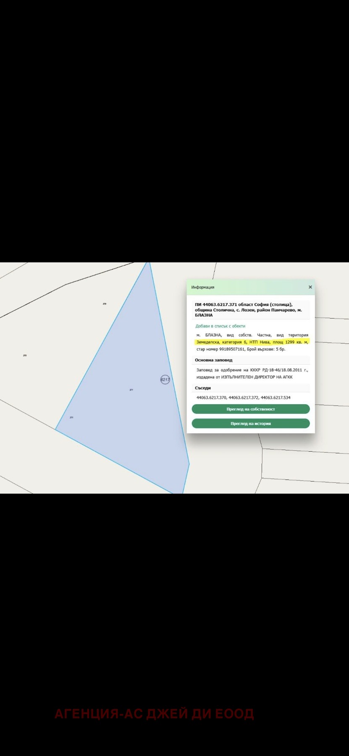Click the highlighted text Земеделска, категория 6

click(x=221, y=342)
